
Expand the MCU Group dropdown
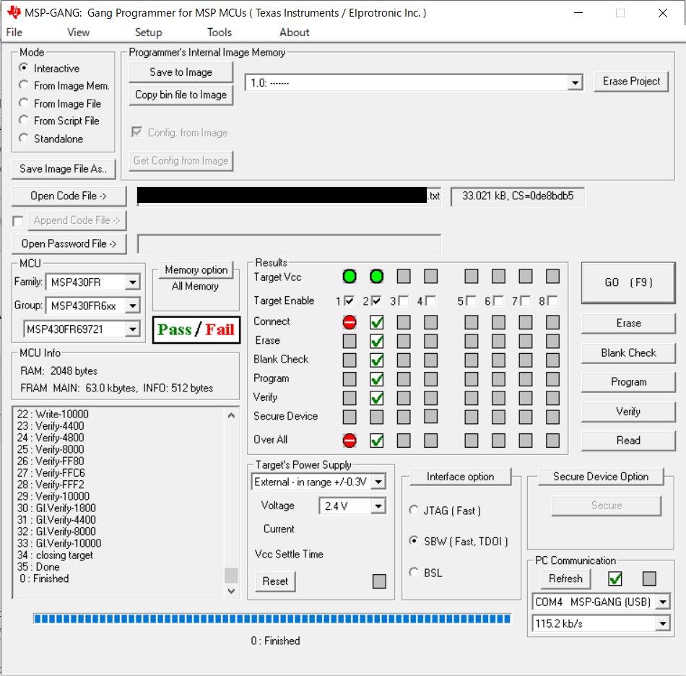tap(133, 305)
